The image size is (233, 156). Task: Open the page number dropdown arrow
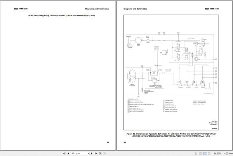click(x=89, y=153)
